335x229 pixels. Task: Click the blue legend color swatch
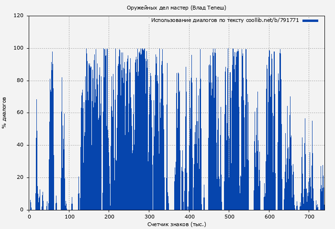click(310, 21)
